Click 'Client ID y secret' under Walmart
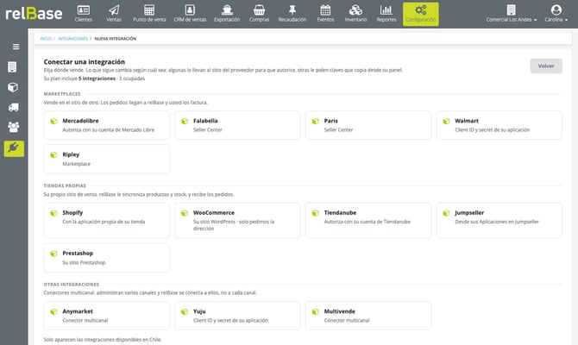This screenshot has height=345, width=578. point(492,129)
